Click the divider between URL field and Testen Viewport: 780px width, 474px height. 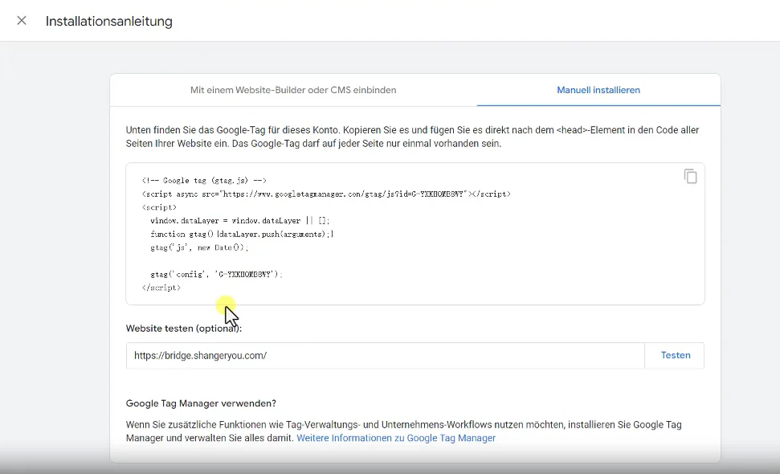pos(646,355)
